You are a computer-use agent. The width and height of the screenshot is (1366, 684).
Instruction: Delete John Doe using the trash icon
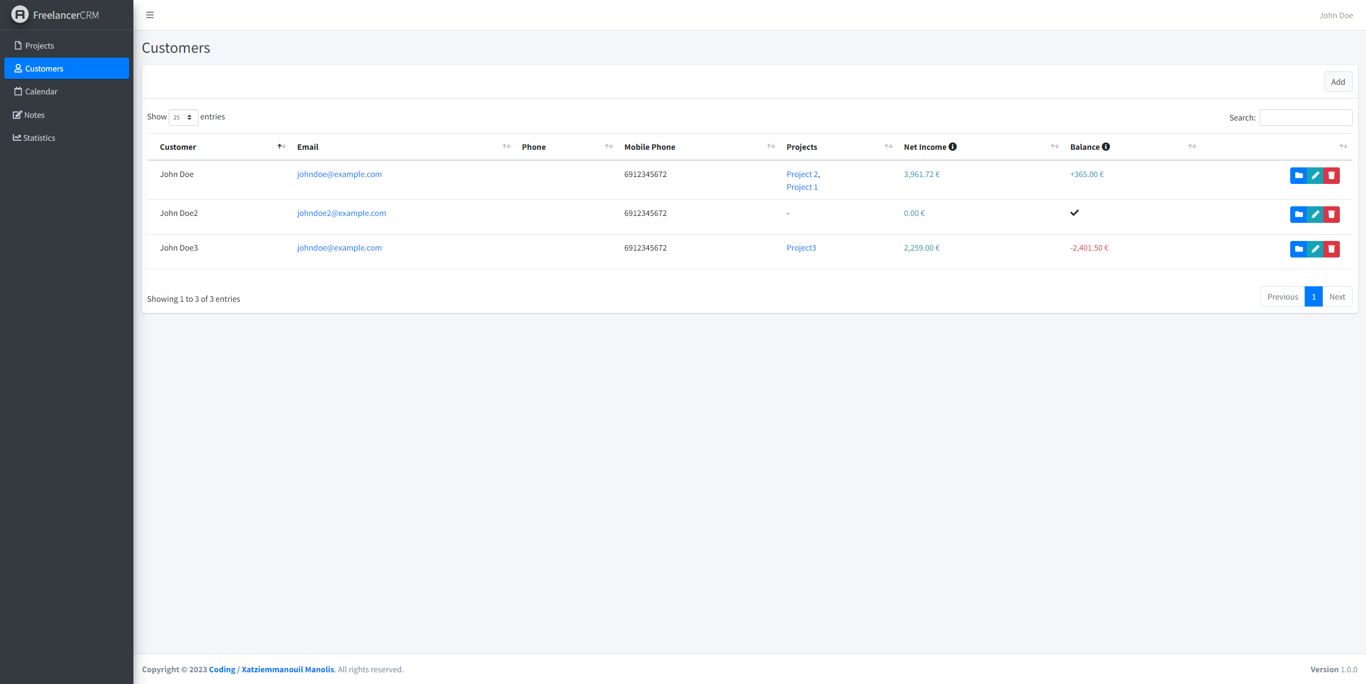coord(1331,175)
